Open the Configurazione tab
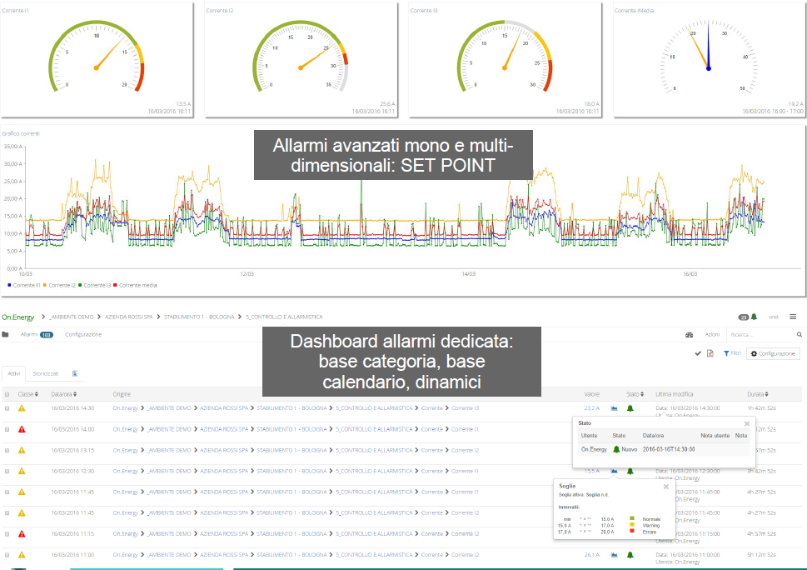Screen dimensions: 807x570 pyautogui.click(x=83, y=335)
